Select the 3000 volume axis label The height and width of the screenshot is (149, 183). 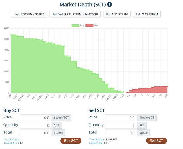tap(7, 61)
